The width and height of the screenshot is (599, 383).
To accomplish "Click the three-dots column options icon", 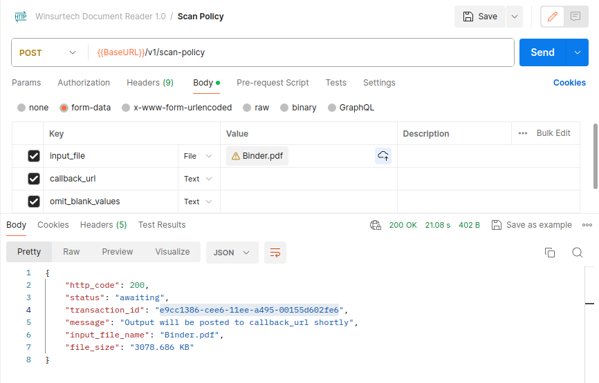I will [x=523, y=133].
